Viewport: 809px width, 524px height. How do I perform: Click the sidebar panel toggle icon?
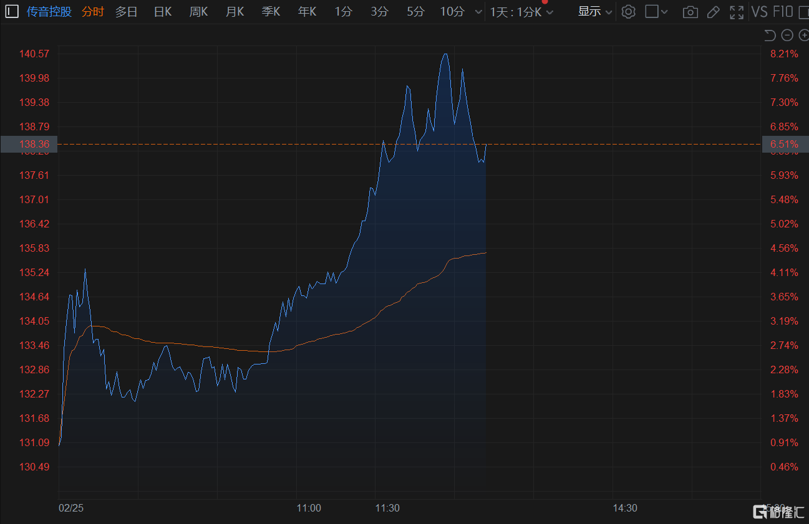pos(12,11)
